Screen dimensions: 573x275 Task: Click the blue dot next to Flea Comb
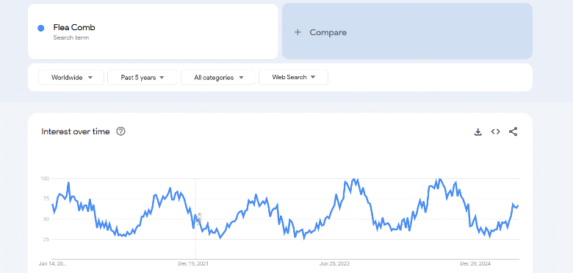point(41,28)
